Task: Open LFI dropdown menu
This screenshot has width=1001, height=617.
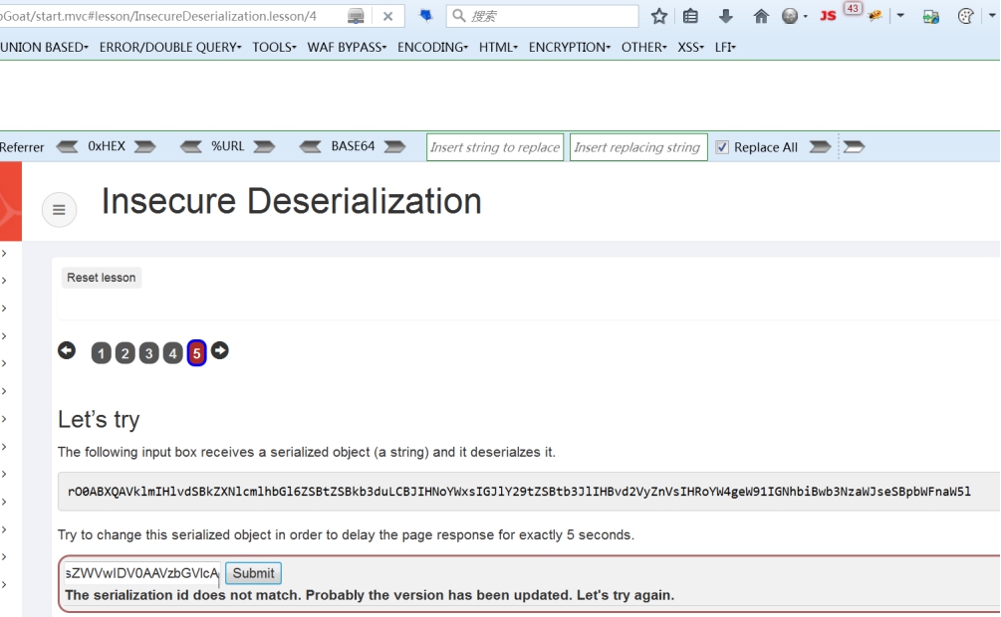Action: 725,47
